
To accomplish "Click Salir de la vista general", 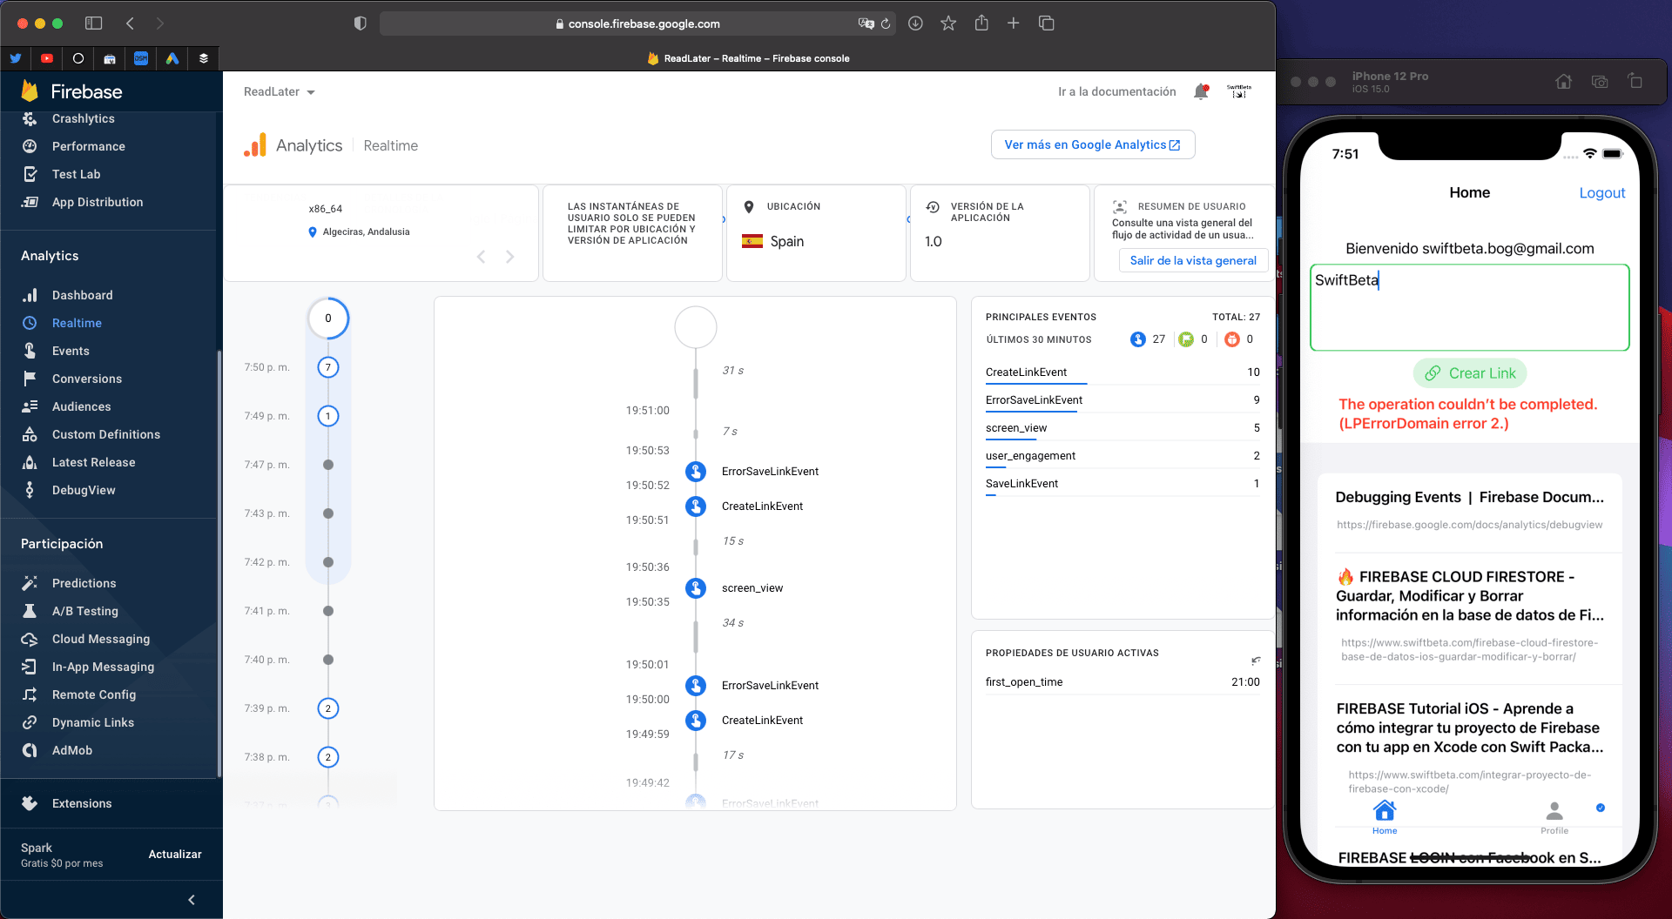I will pos(1193,260).
